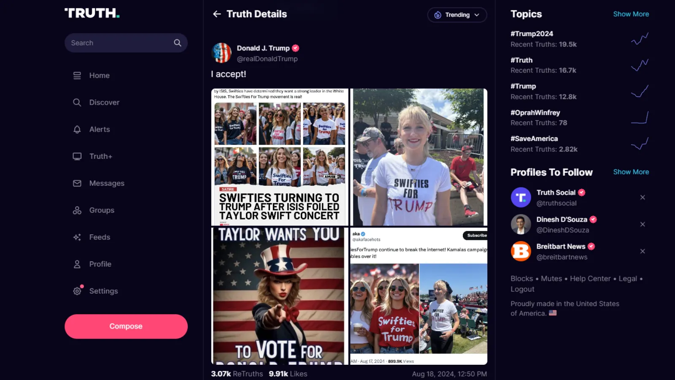Click Trump's verified badge icon
Image resolution: width=675 pixels, height=380 pixels.
point(295,48)
